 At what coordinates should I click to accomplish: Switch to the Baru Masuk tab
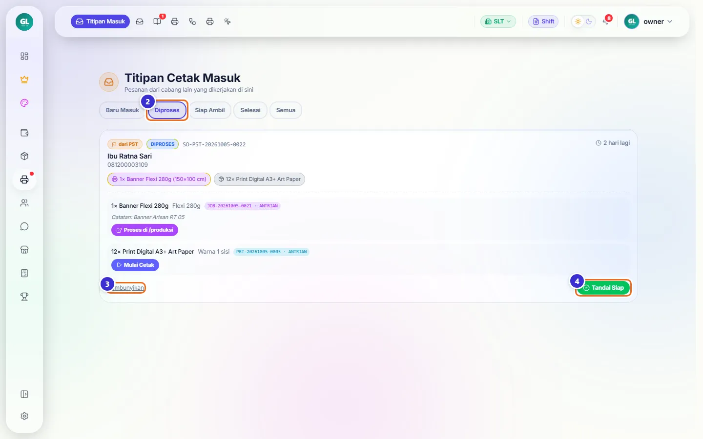tap(123, 110)
